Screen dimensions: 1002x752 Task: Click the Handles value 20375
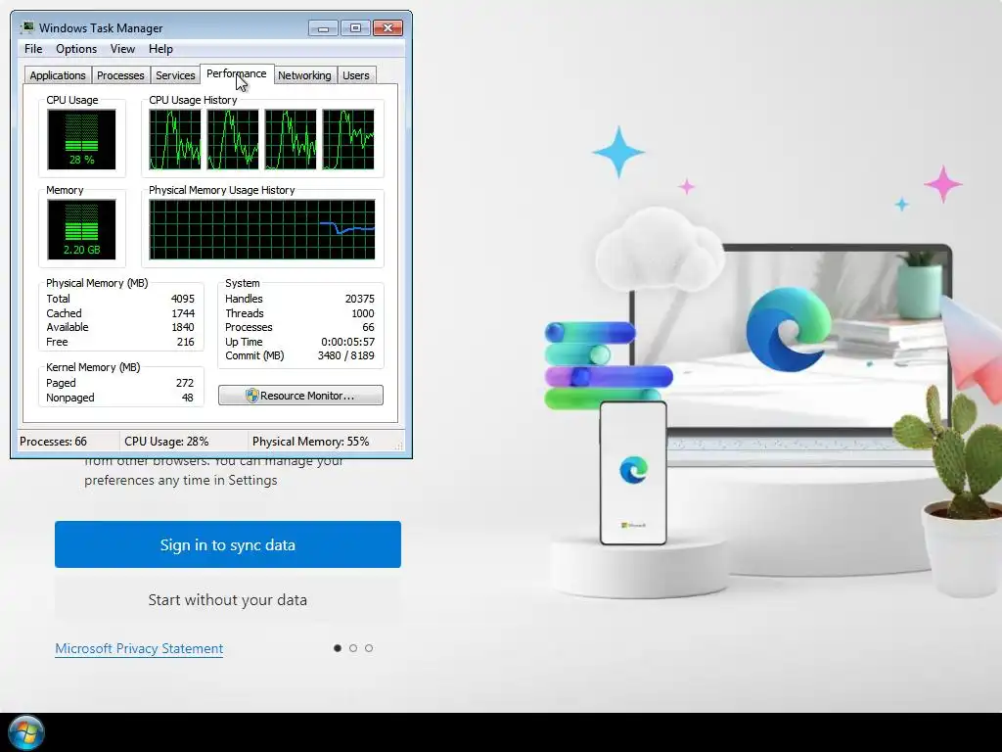pos(360,299)
